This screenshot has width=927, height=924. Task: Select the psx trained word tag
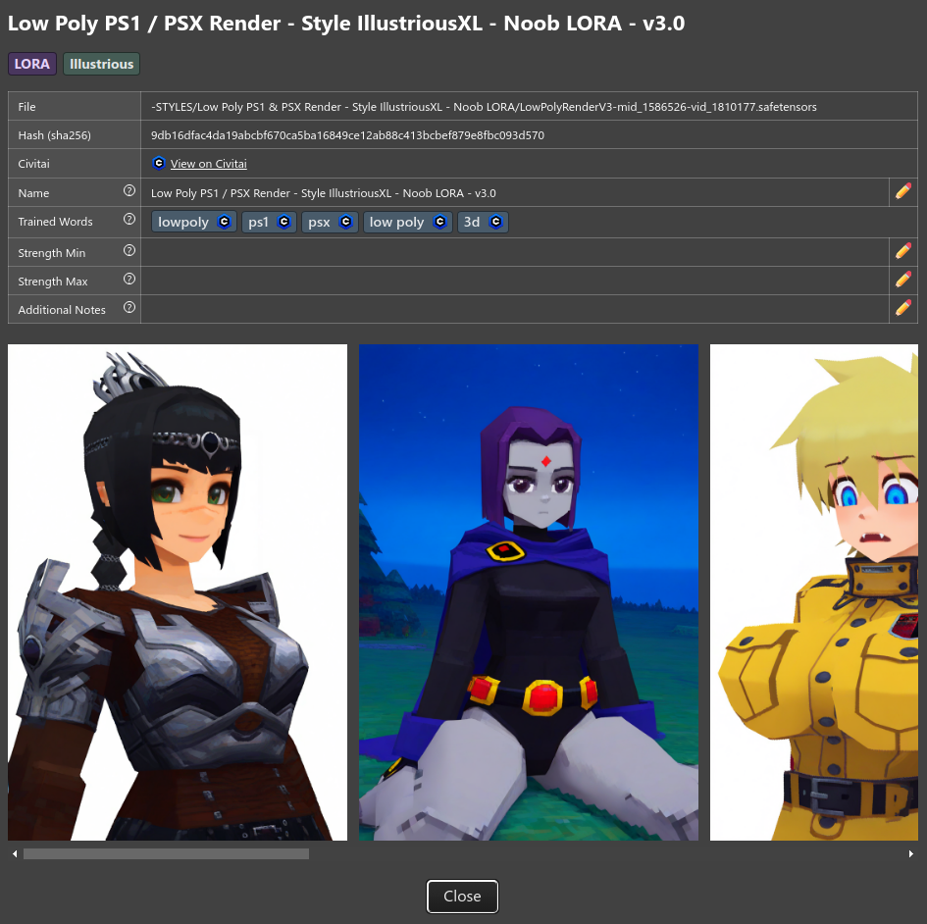[330, 222]
